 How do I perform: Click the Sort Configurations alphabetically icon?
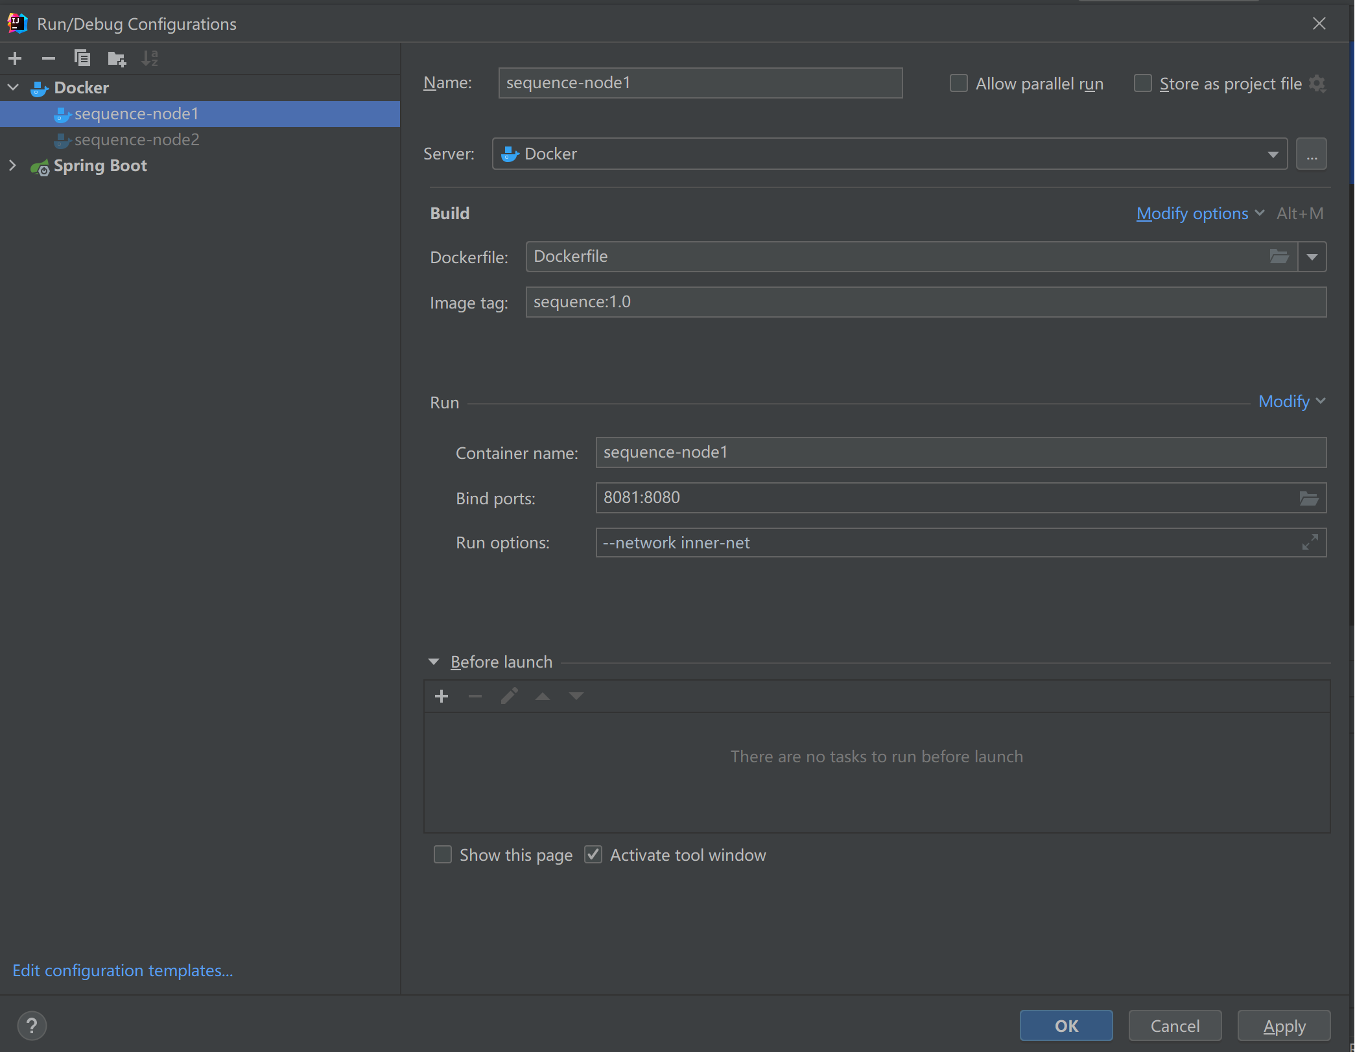point(150,58)
